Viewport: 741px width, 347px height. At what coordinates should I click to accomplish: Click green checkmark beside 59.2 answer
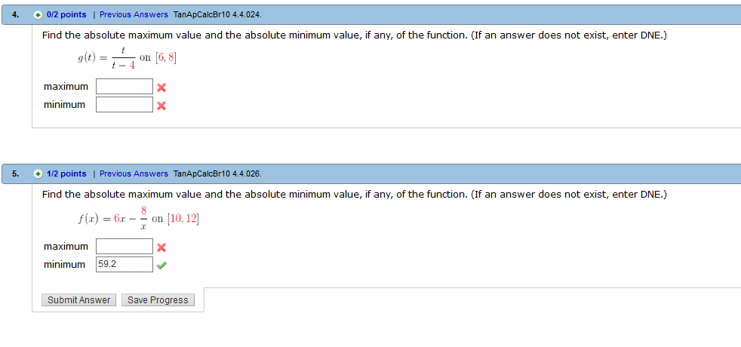pos(161,266)
